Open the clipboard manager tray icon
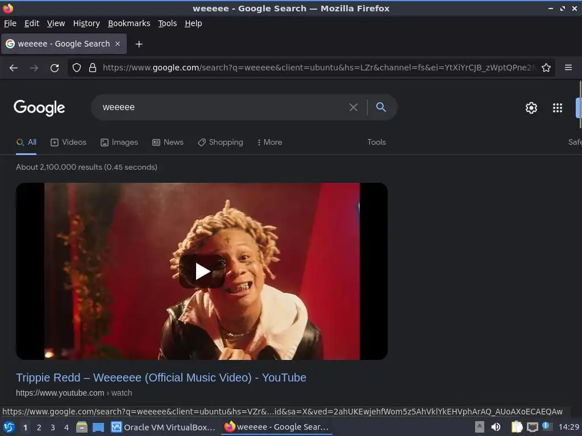This screenshot has width=582, height=436. point(517,427)
